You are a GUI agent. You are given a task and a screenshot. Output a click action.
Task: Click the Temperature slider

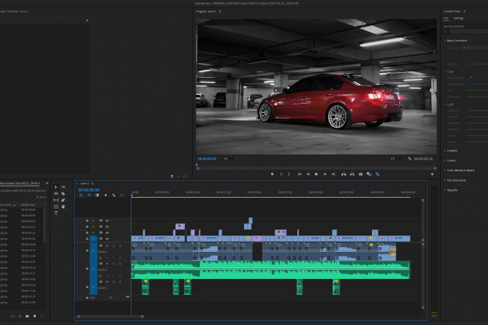(477, 84)
